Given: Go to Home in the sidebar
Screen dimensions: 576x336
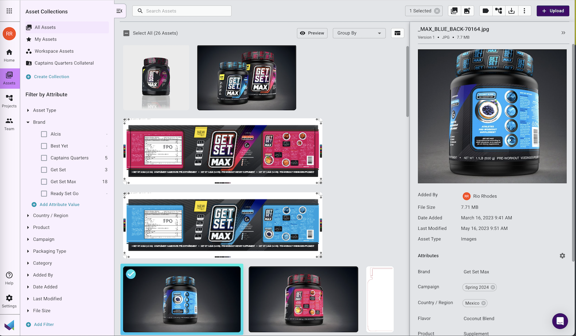Looking at the screenshot, I should click(x=9, y=55).
